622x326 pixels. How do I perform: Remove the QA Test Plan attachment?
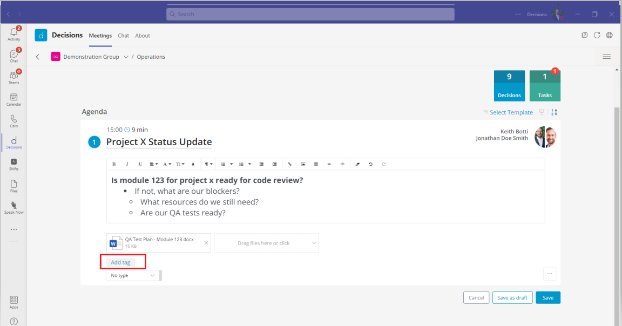coord(205,243)
